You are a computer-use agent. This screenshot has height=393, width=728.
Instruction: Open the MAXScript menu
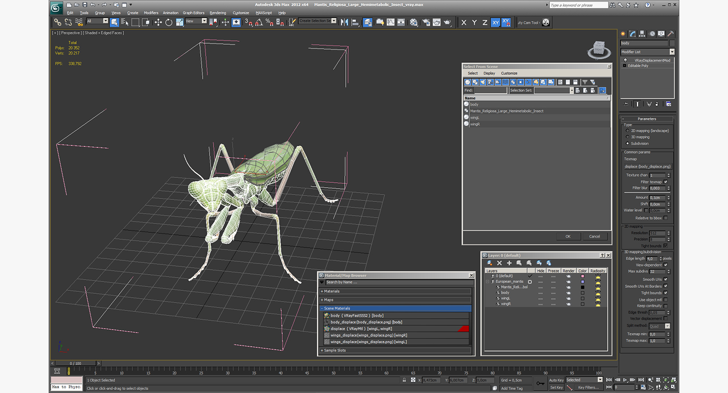(x=264, y=13)
